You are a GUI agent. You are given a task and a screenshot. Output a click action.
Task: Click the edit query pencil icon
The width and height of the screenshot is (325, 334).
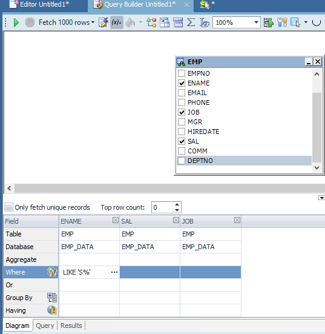tap(103, 22)
